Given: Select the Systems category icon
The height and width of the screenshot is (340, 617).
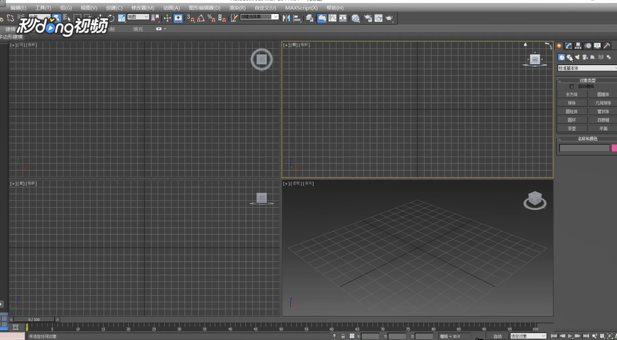Looking at the screenshot, I should pos(609,58).
